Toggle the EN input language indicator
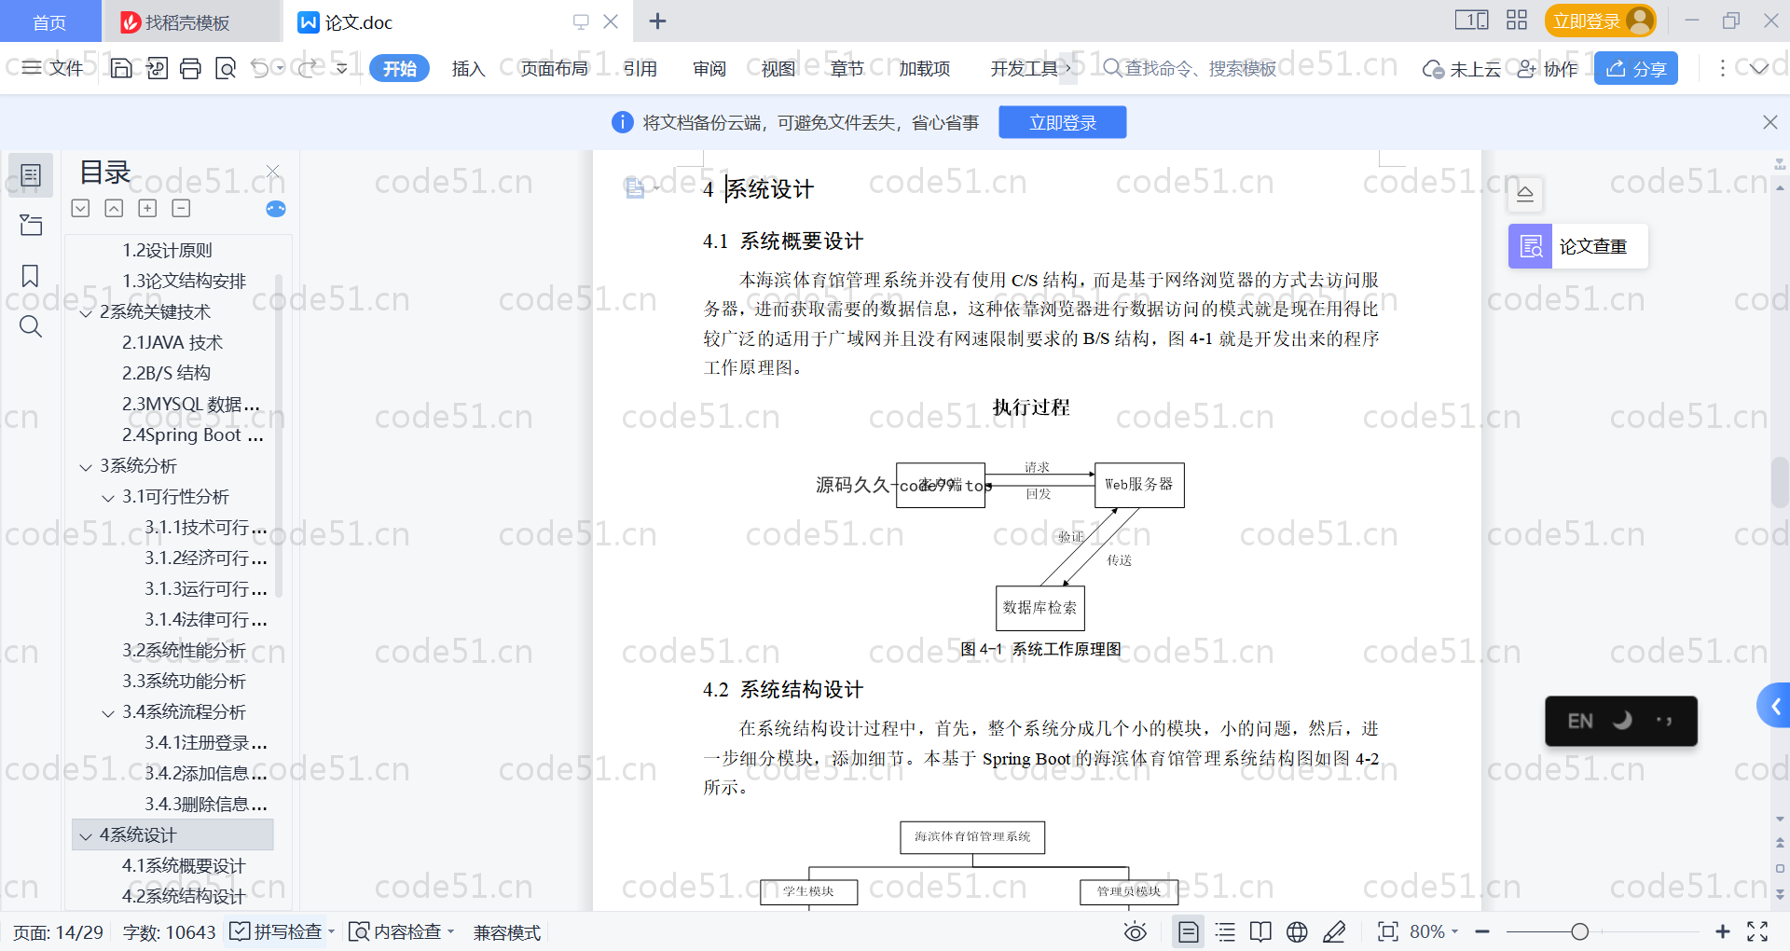 [1580, 721]
